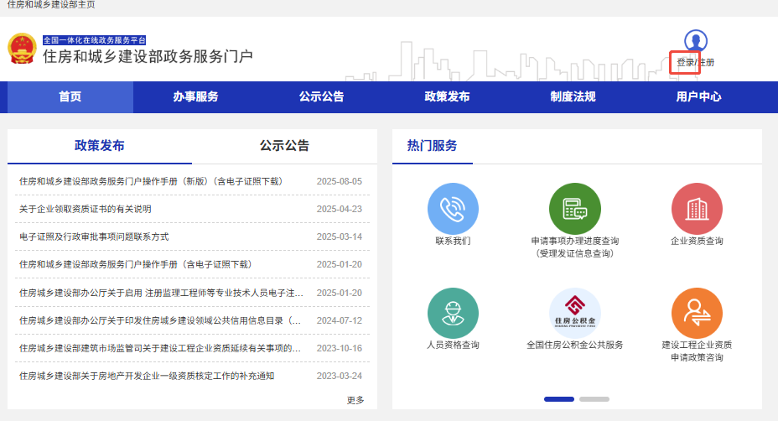This screenshot has width=778, height=421.
Task: Open 制度法规 navigation menu item
Action: click(573, 97)
